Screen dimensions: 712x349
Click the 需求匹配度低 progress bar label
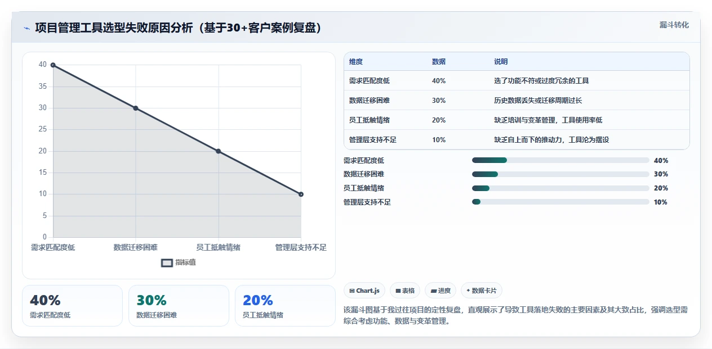(364, 160)
